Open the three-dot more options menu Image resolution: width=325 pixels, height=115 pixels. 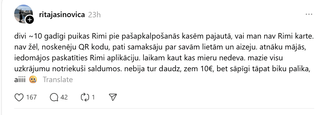click(309, 15)
